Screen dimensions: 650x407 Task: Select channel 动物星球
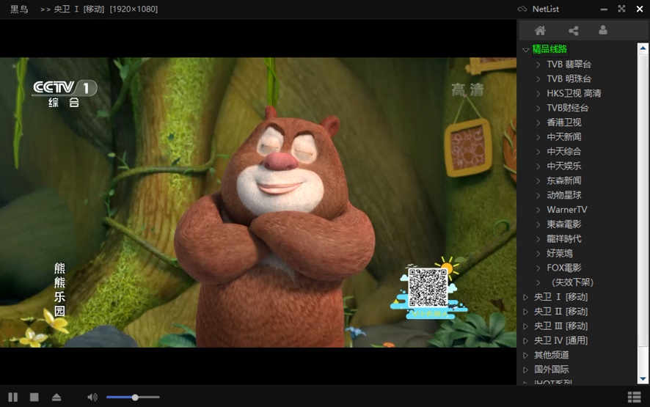tap(563, 195)
